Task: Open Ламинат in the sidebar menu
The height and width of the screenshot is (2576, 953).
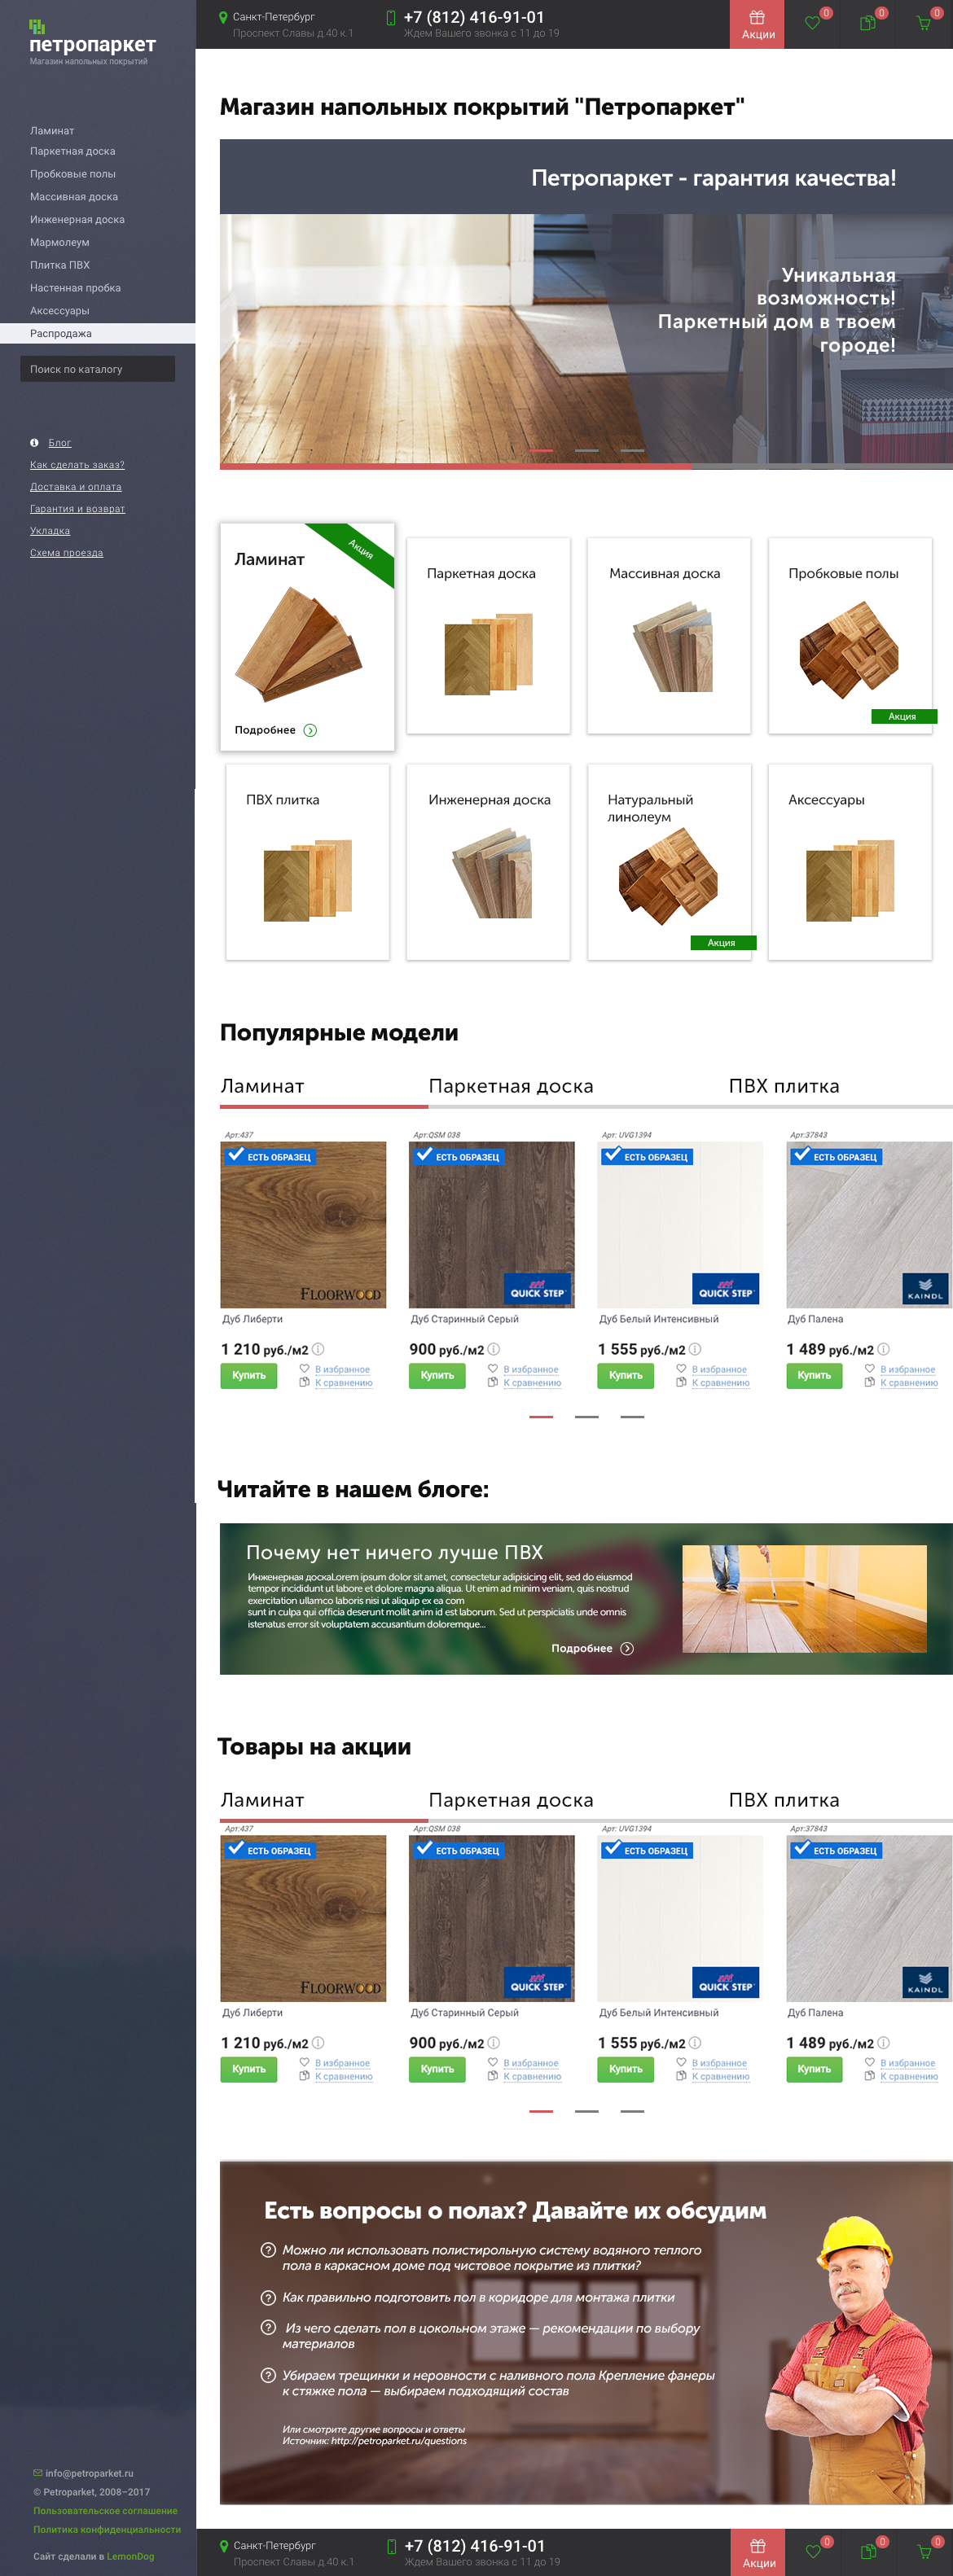Action: (52, 130)
